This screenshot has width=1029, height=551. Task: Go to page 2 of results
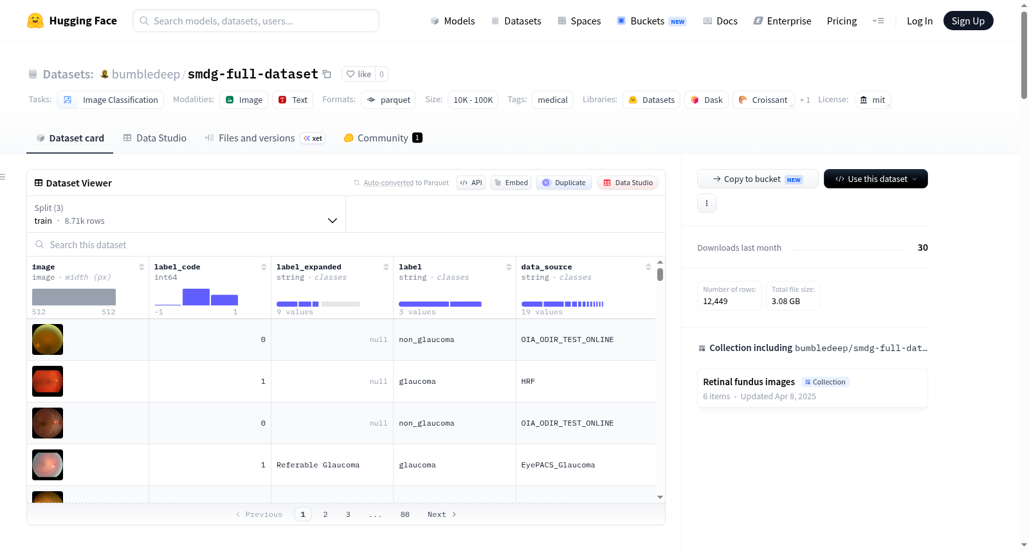[x=325, y=514]
